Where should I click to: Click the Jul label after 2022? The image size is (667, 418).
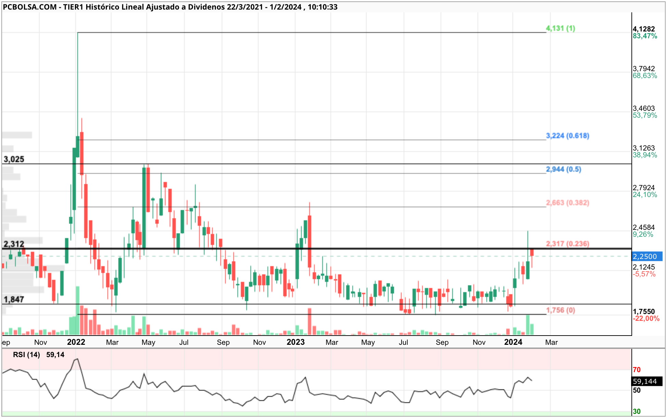[184, 342]
